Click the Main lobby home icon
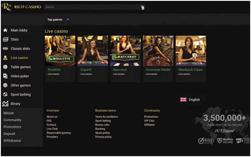Screen dimensions: 251x157 [5, 30]
